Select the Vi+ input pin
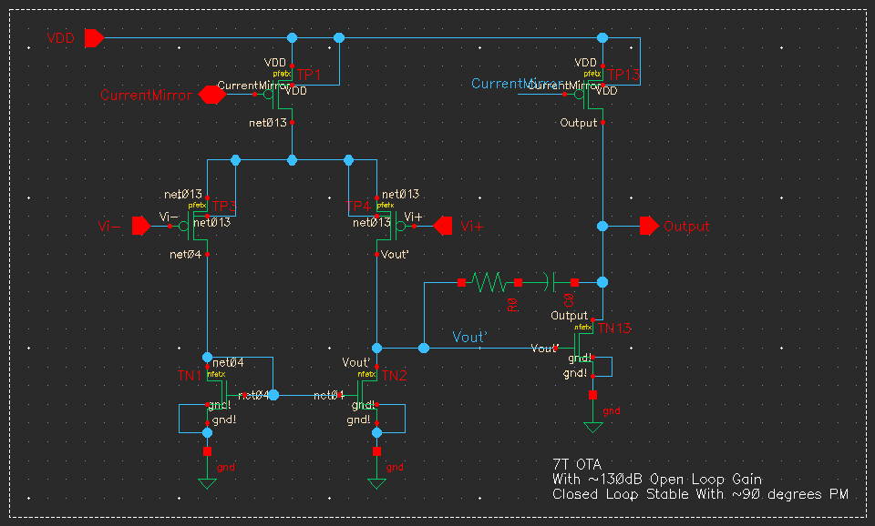 click(x=443, y=226)
